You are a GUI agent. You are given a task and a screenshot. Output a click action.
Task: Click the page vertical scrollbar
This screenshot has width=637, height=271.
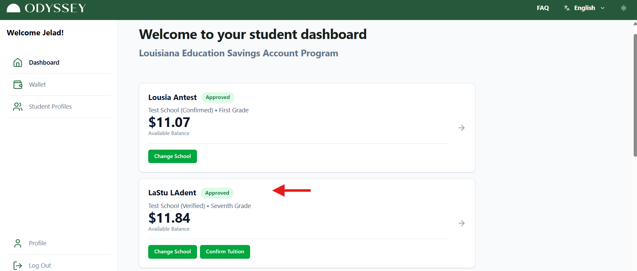click(x=635, y=95)
